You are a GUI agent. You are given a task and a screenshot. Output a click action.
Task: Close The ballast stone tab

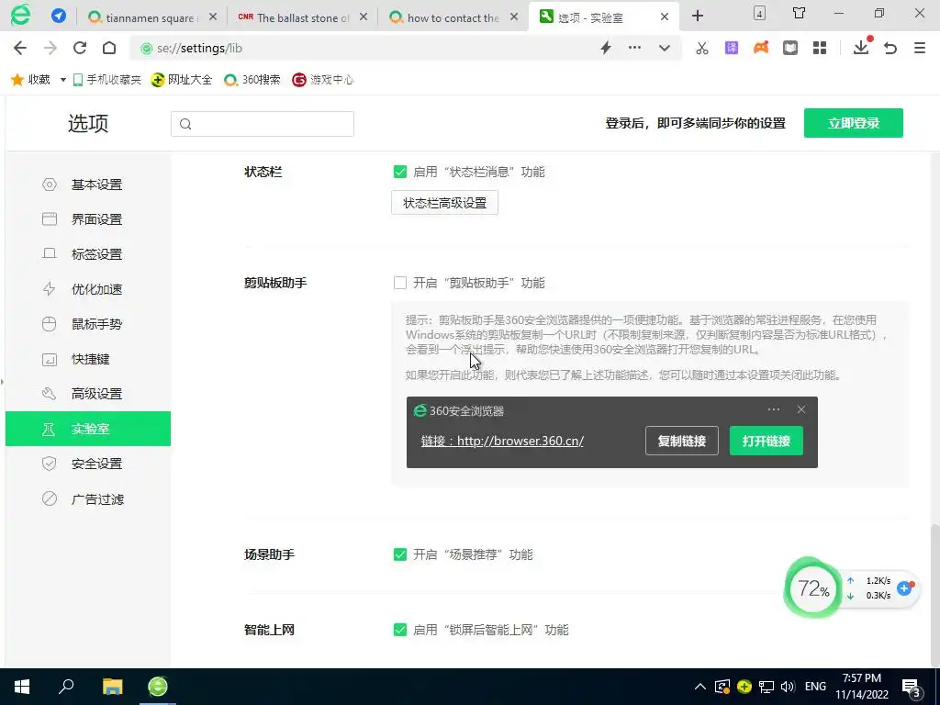[x=364, y=17]
